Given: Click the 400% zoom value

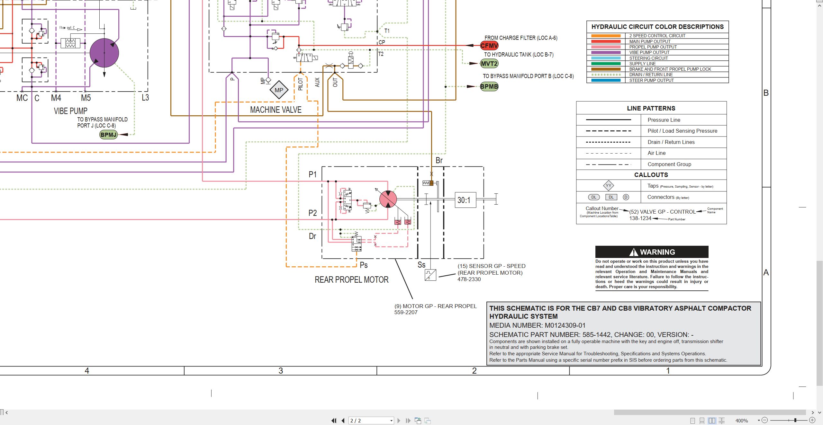Looking at the screenshot, I should 742,421.
